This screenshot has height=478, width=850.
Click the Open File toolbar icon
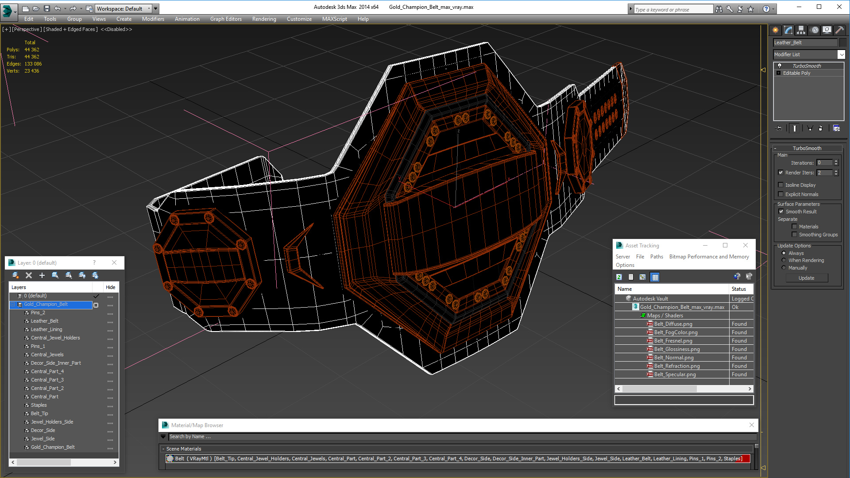[x=36, y=8]
